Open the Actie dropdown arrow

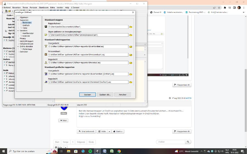(x=109, y=132)
